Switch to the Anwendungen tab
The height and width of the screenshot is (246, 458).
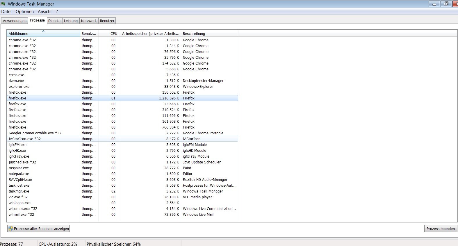pyautogui.click(x=15, y=21)
